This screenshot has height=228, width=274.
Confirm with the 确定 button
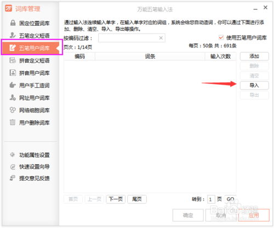pos(188,215)
